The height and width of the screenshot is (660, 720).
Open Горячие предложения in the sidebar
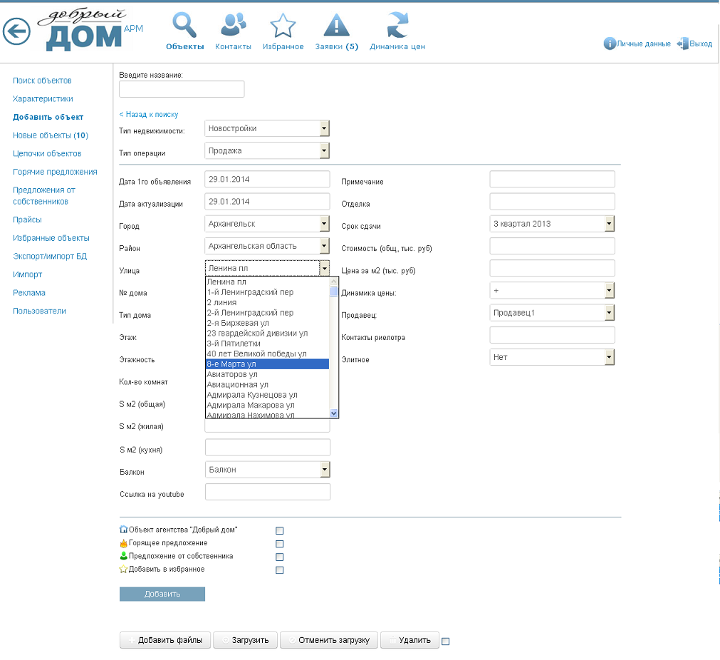click(55, 172)
